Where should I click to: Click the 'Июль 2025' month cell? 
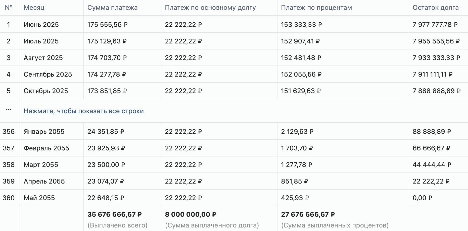tap(41, 41)
